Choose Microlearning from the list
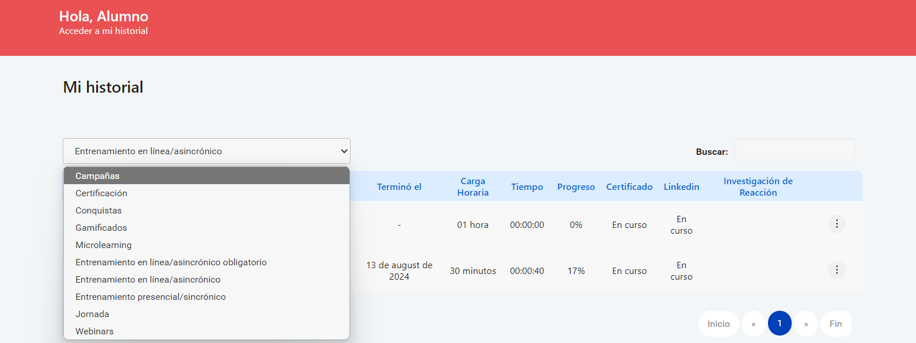This screenshot has width=916, height=343. click(x=104, y=245)
